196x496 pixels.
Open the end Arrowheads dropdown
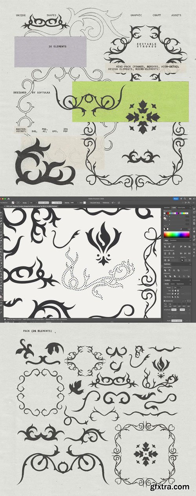click(x=186, y=310)
